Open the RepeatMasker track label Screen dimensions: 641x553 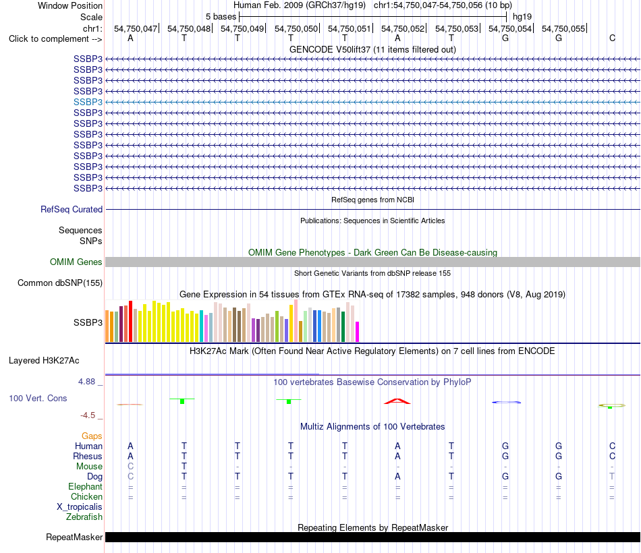click(74, 537)
